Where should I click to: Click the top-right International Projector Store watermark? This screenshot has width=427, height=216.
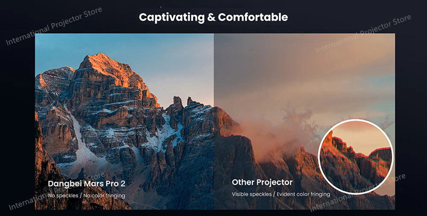363,34
